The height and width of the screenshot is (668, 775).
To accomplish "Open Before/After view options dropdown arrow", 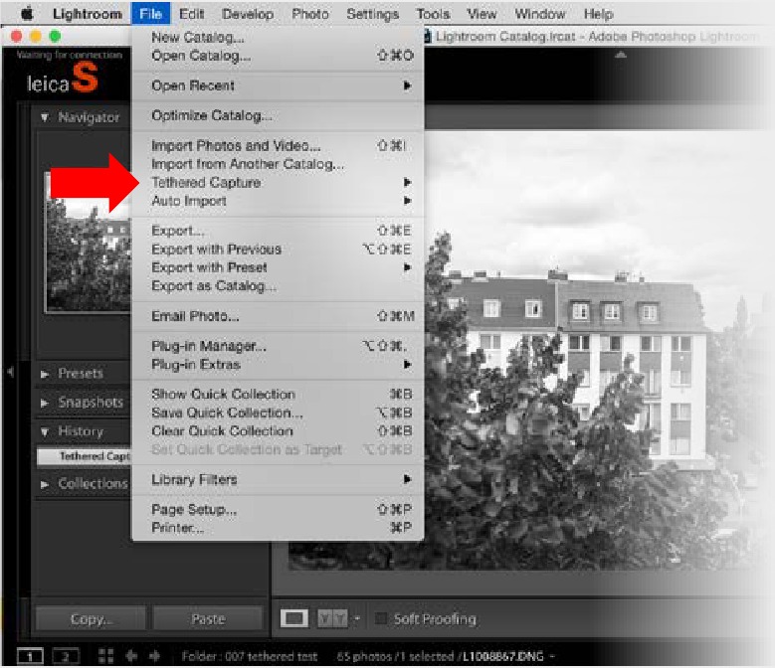I will pyautogui.click(x=357, y=618).
